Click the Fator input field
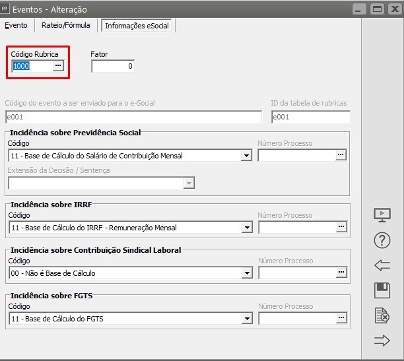The width and height of the screenshot is (404, 361). (113, 66)
